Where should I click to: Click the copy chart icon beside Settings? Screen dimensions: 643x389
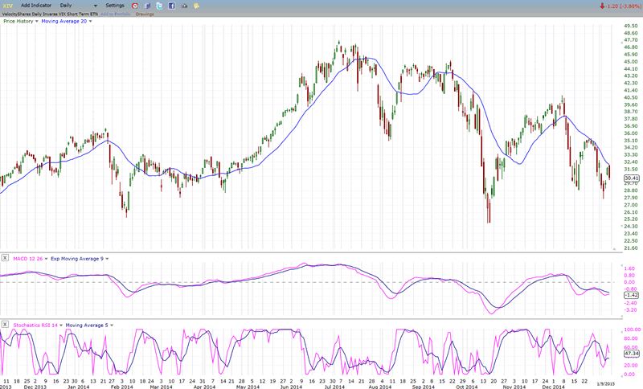[x=146, y=5]
